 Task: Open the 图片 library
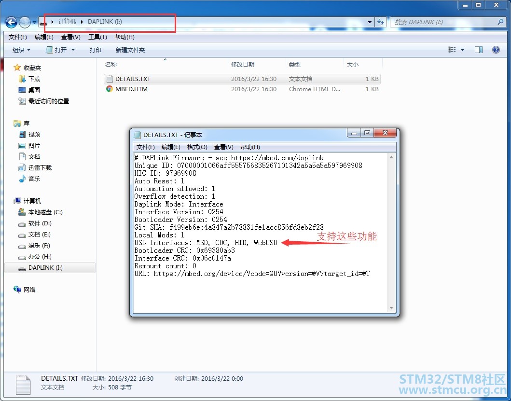coord(29,145)
